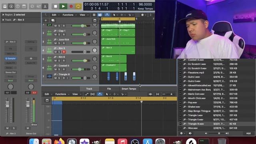Toggle the global tracks button in track header
This screenshot has height=144, width=256.
tap(95, 20)
